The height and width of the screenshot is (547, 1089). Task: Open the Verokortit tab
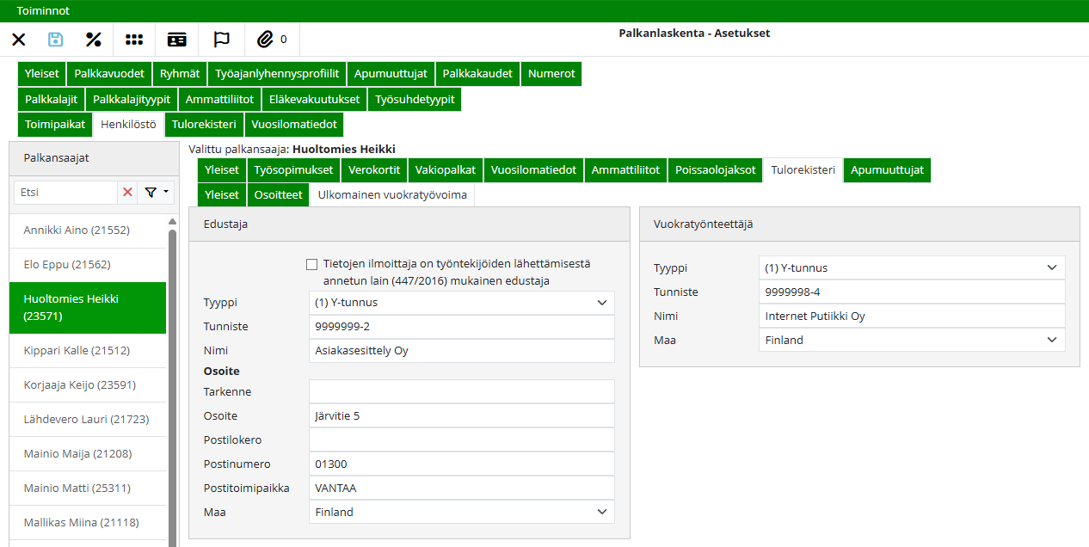pyautogui.click(x=373, y=170)
